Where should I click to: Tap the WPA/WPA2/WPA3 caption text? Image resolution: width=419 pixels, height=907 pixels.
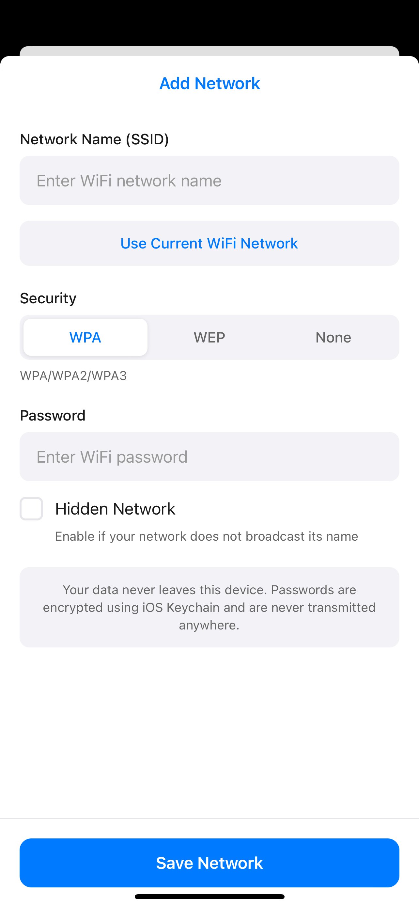point(73,376)
